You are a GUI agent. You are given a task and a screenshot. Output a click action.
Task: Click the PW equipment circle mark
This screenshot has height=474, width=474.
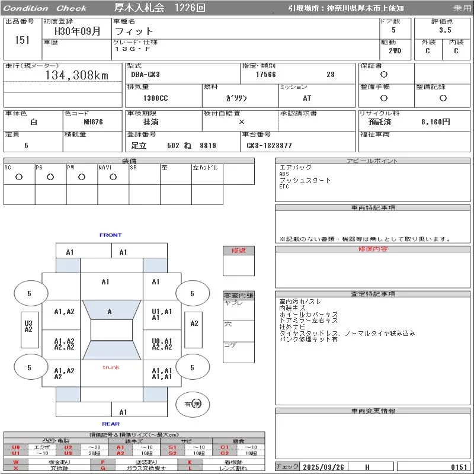tap(82, 177)
